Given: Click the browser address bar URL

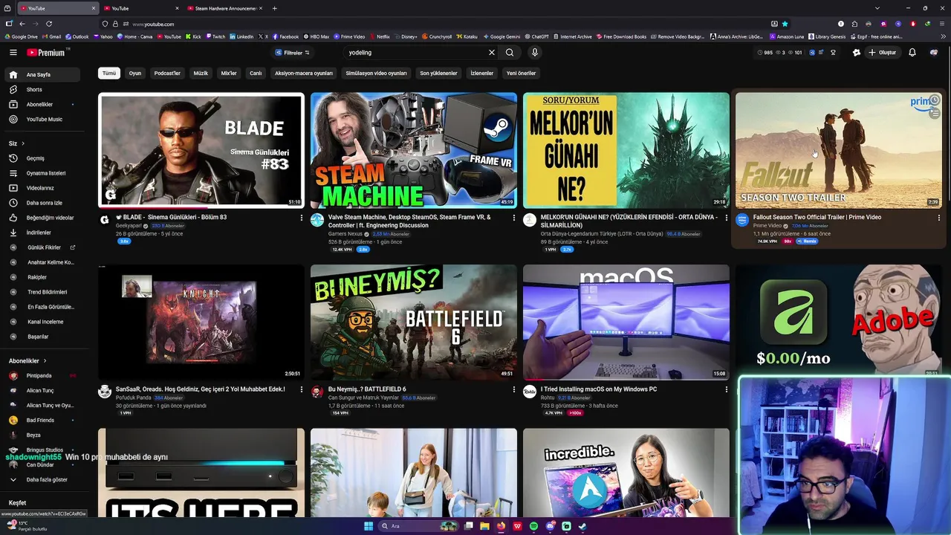Looking at the screenshot, I should coord(153,24).
